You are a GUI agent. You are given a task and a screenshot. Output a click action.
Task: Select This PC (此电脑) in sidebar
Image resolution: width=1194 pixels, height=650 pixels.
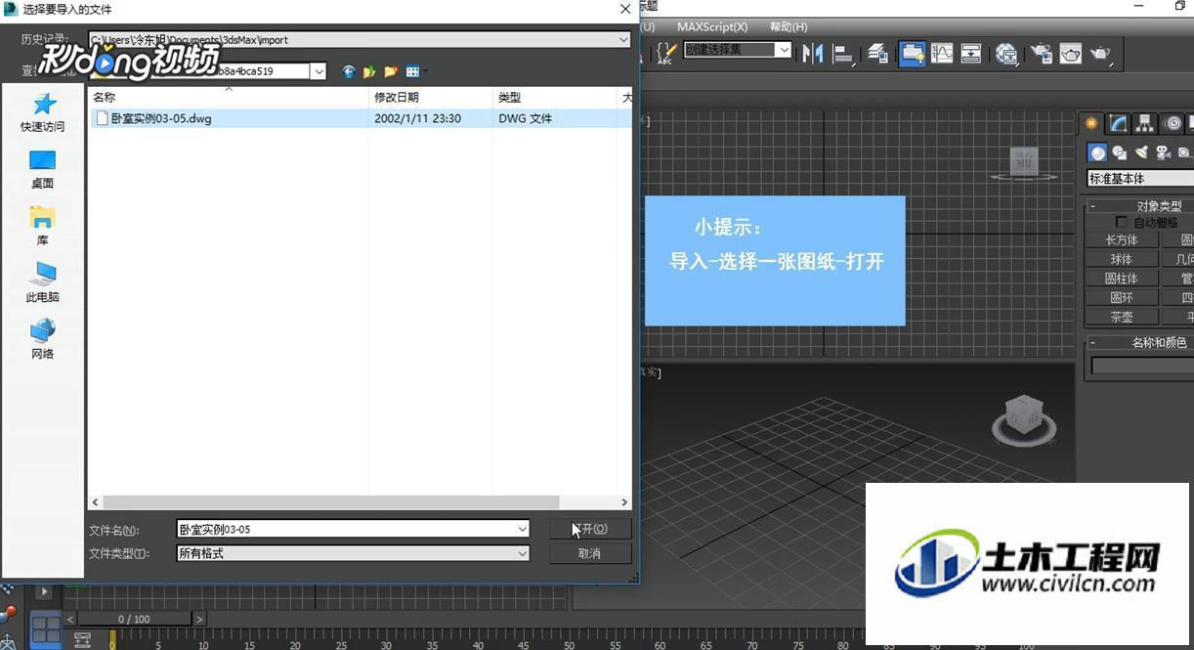tap(42, 282)
